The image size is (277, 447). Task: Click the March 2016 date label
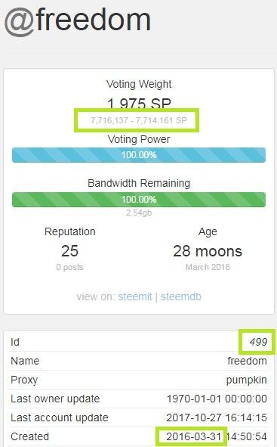(x=208, y=267)
